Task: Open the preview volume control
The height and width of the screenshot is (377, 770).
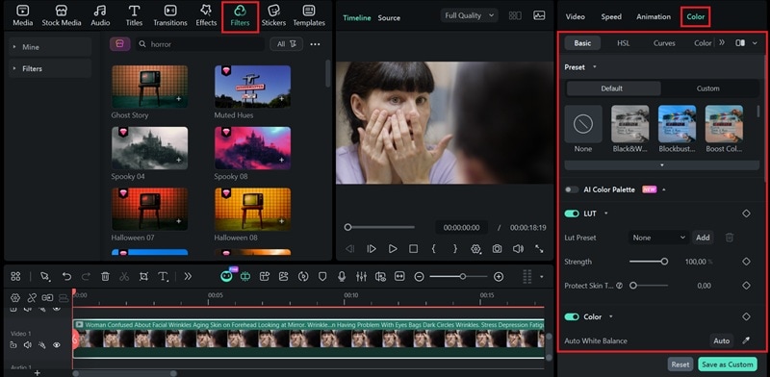Action: (518, 249)
